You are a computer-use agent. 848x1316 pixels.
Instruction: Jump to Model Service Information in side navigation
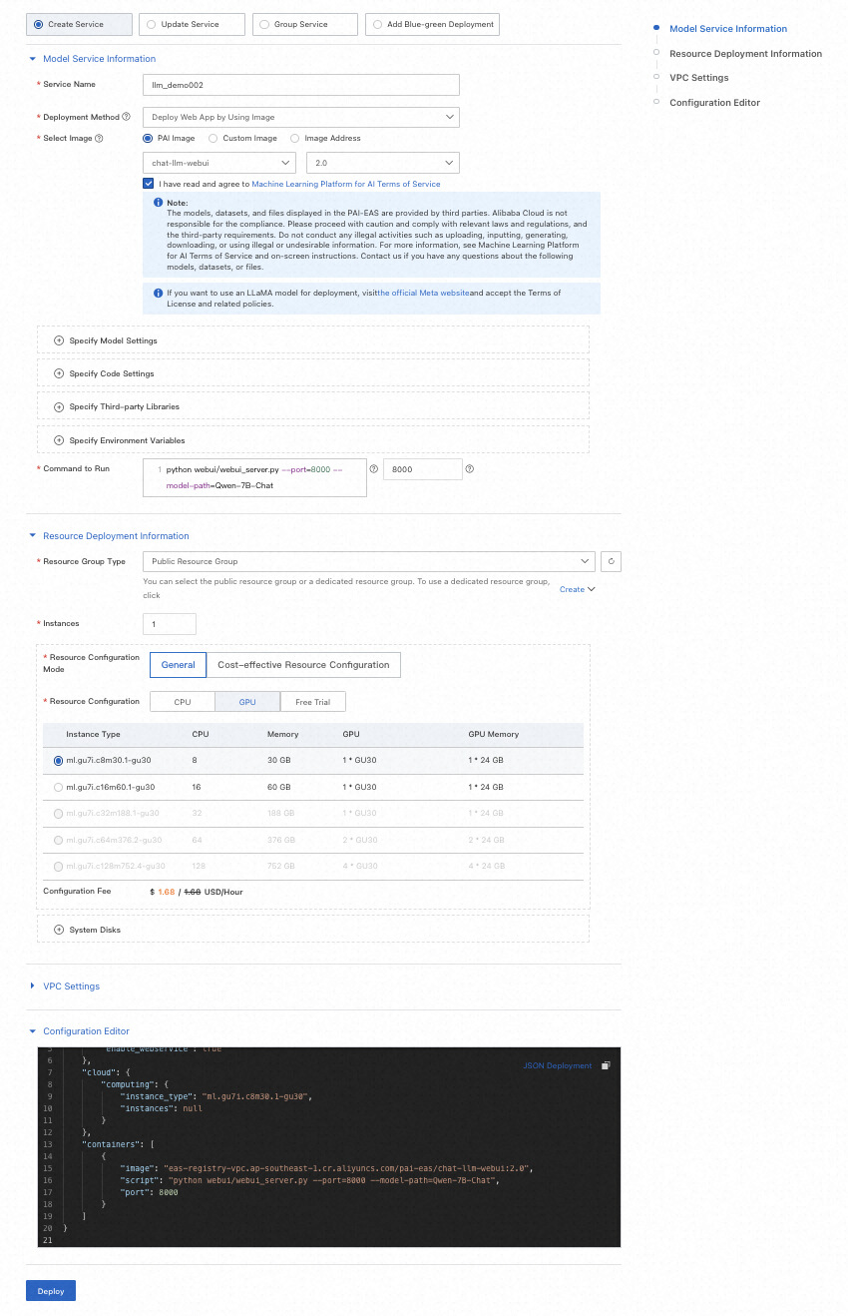point(728,29)
